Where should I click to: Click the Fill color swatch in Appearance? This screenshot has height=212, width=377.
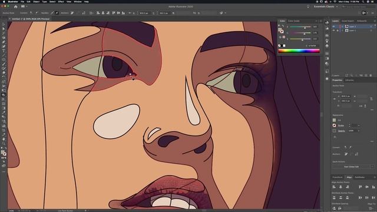tap(334, 120)
